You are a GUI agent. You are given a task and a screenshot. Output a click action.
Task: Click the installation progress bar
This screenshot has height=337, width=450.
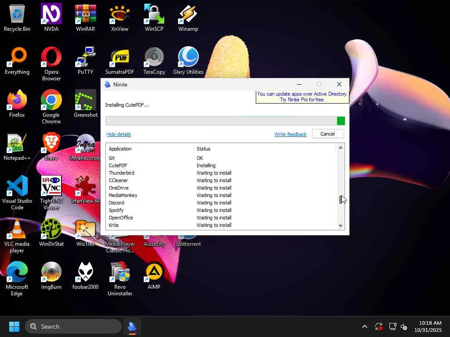225,121
